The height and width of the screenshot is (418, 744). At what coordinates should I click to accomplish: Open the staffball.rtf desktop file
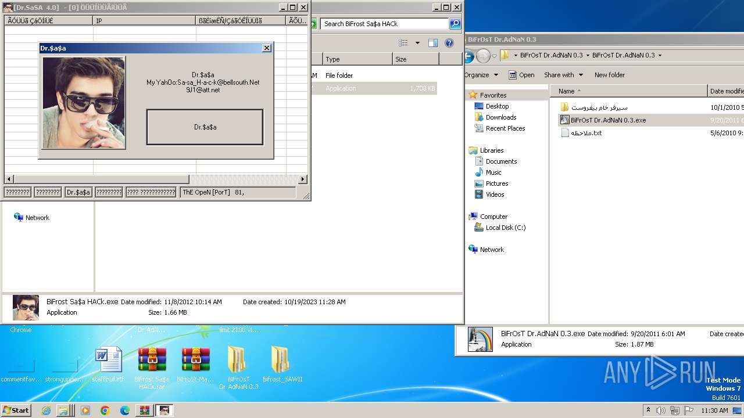[x=108, y=364]
